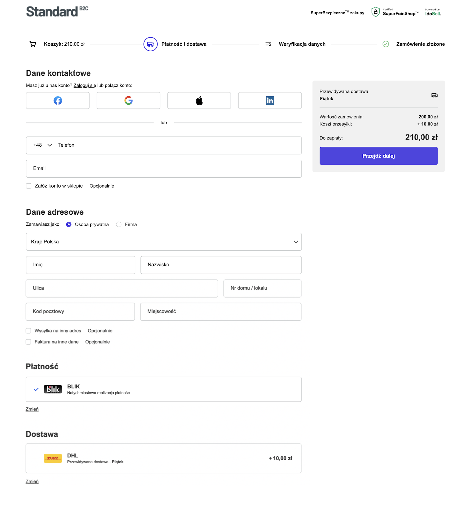This screenshot has height=505, width=470.
Task: Open the +48 phone prefix dropdown
Action: tap(42, 145)
